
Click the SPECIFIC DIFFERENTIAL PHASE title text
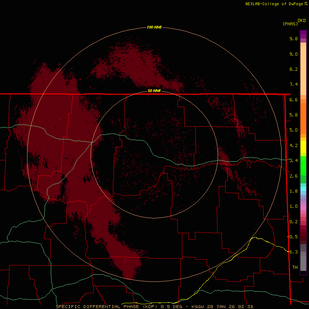[x=98, y=307]
